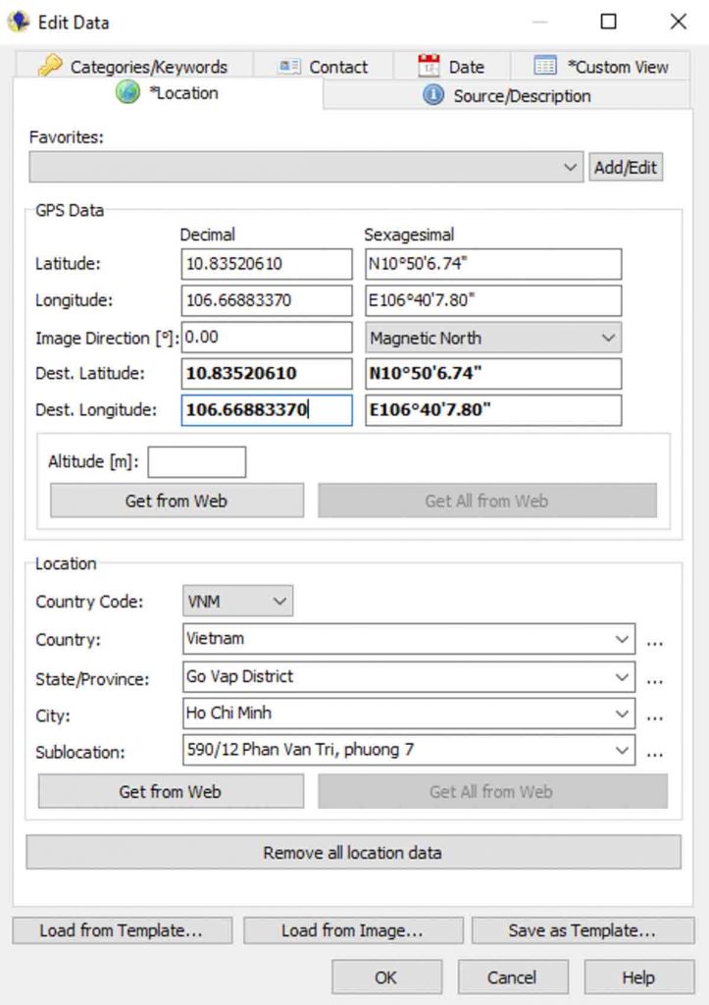Click the key icon on Categories/Keywords tab

coord(50,66)
